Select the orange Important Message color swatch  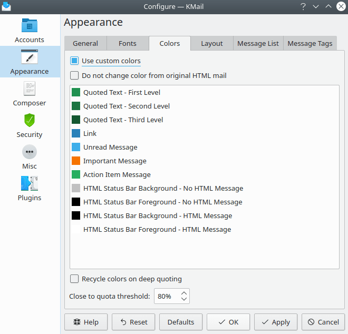click(x=76, y=161)
